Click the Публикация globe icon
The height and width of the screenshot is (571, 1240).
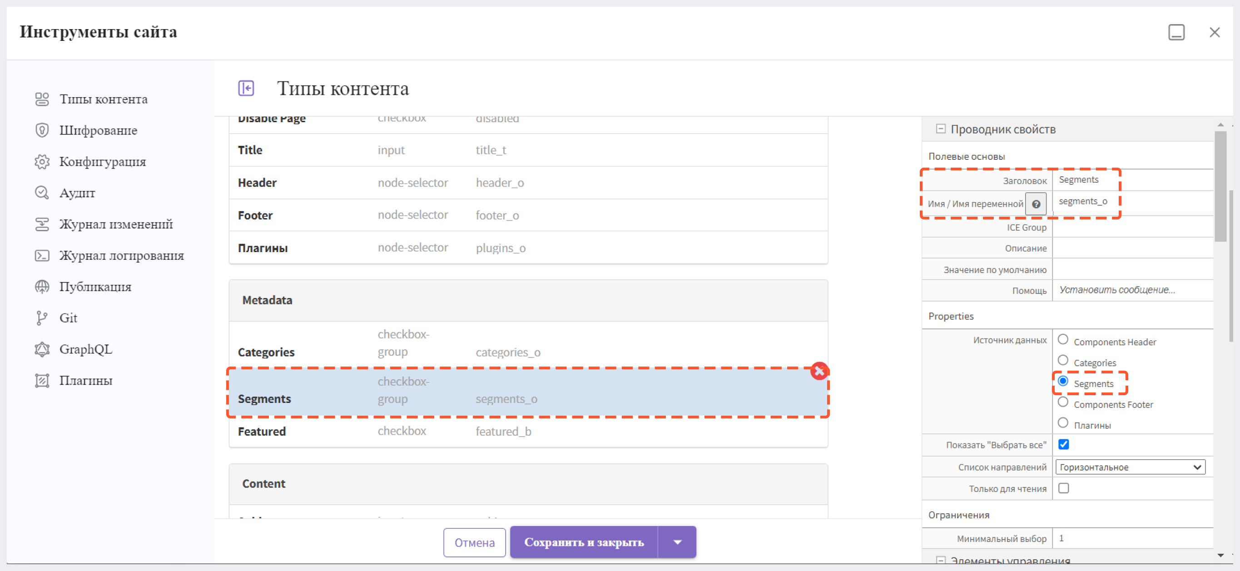[42, 287]
